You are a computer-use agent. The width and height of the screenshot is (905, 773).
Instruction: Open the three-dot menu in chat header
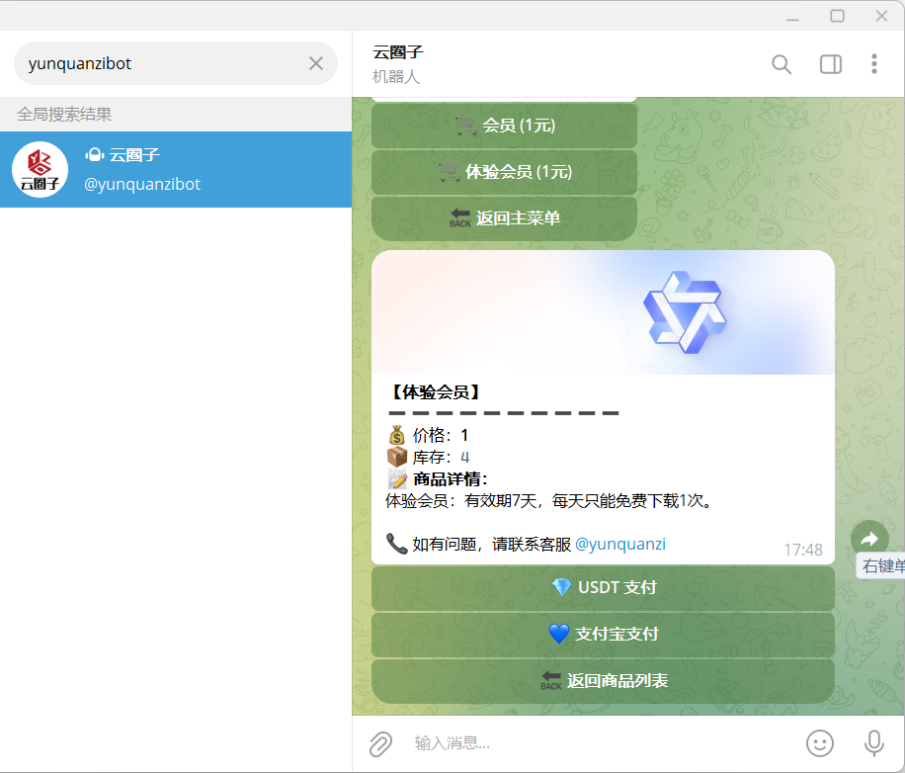[874, 64]
